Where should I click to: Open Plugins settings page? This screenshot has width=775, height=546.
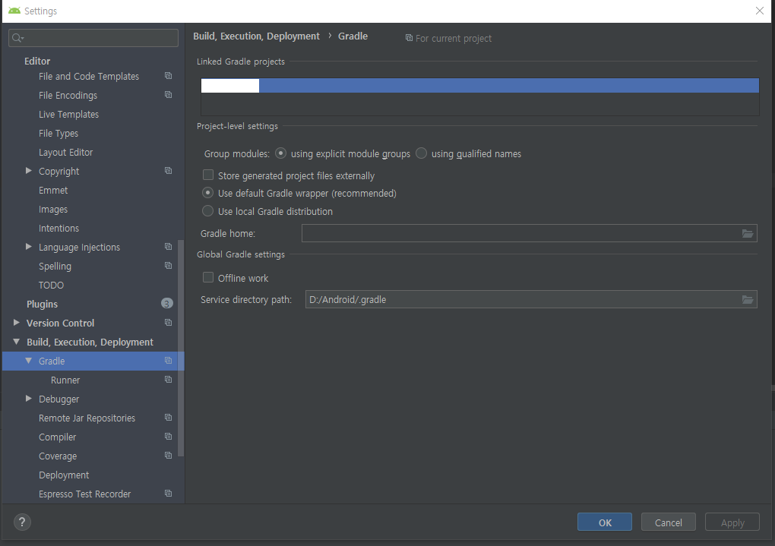(x=42, y=304)
